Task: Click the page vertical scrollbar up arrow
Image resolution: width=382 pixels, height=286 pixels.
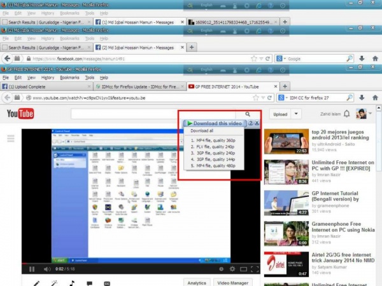Action: tap(379, 107)
